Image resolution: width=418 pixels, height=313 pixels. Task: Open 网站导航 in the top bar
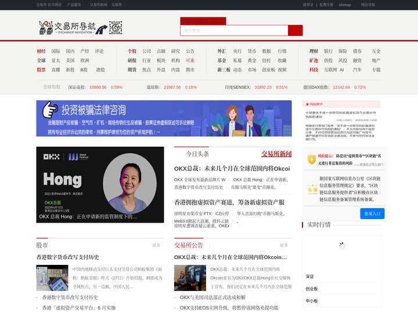click(368, 5)
